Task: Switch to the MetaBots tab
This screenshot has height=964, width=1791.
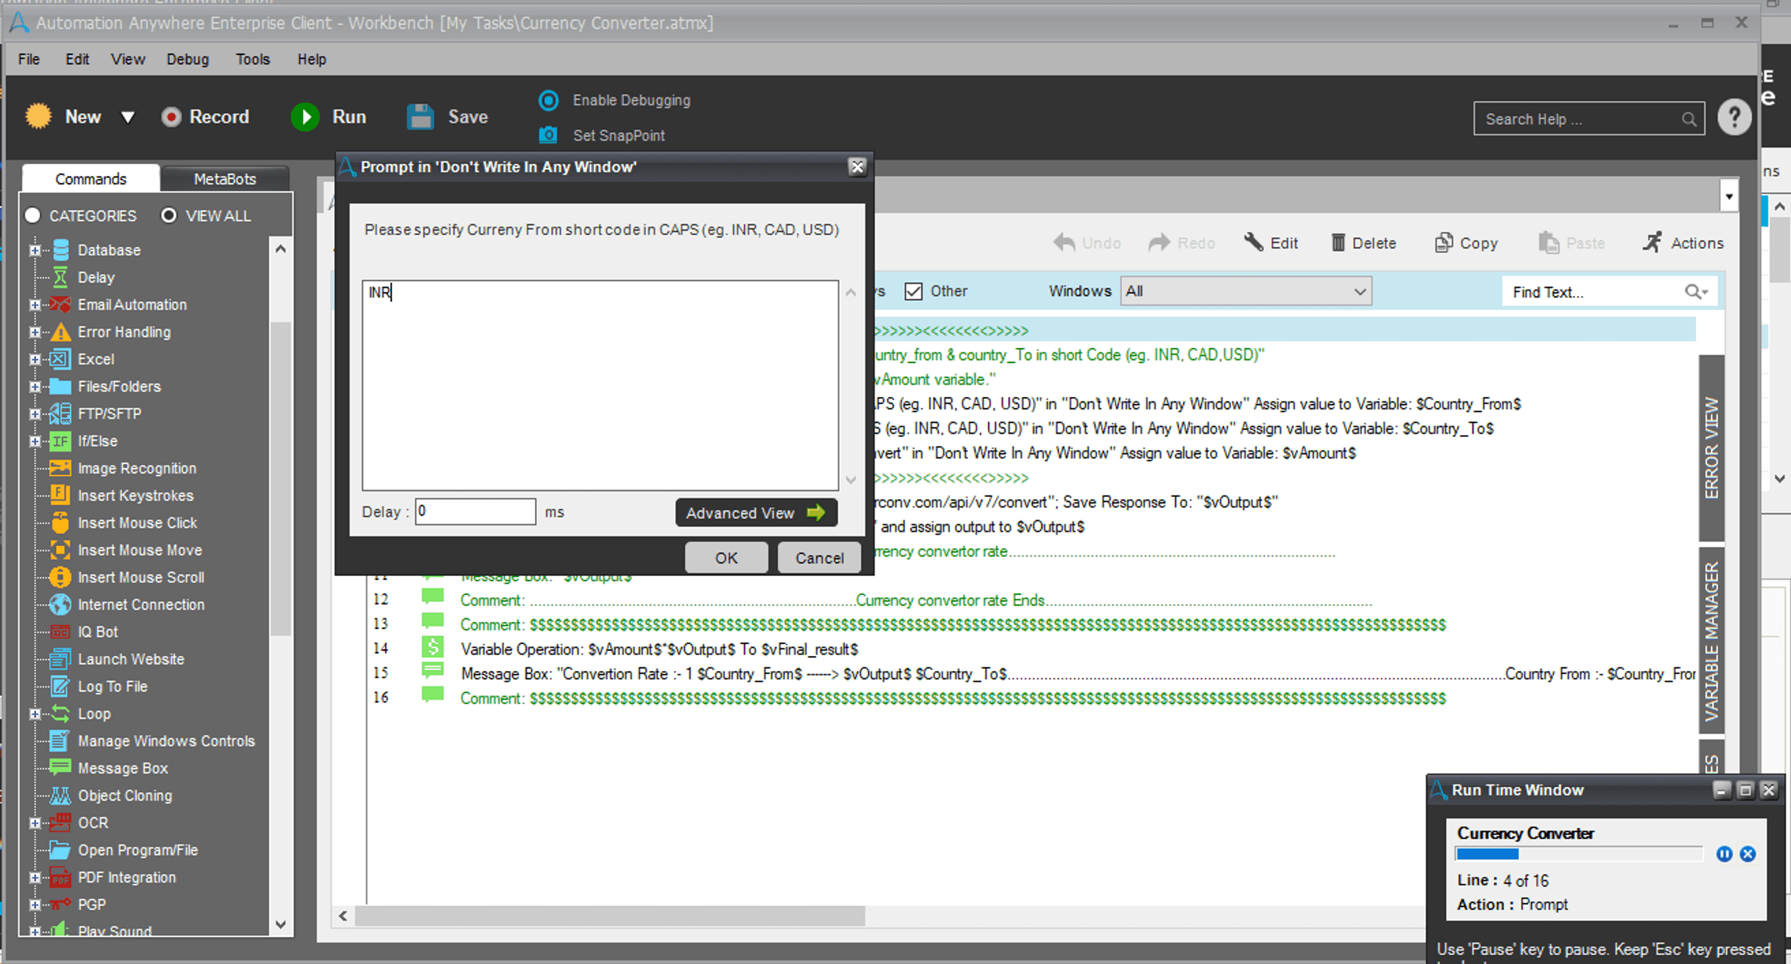Action: (225, 178)
